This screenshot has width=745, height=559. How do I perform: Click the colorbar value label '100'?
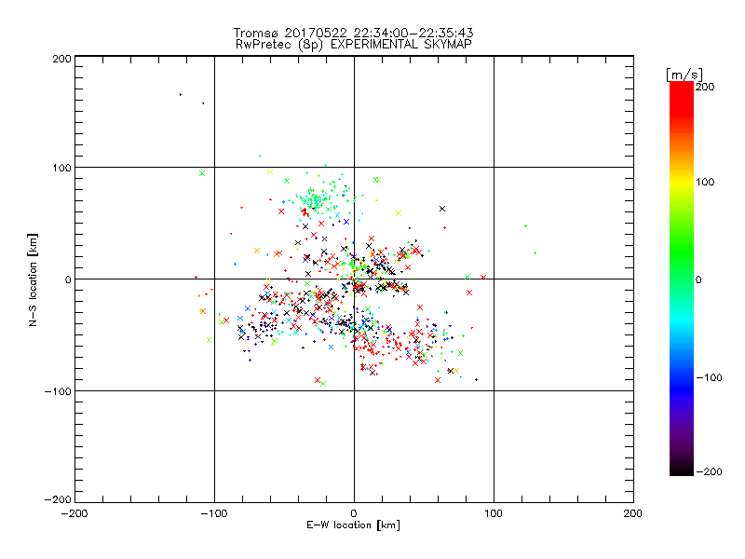click(705, 182)
